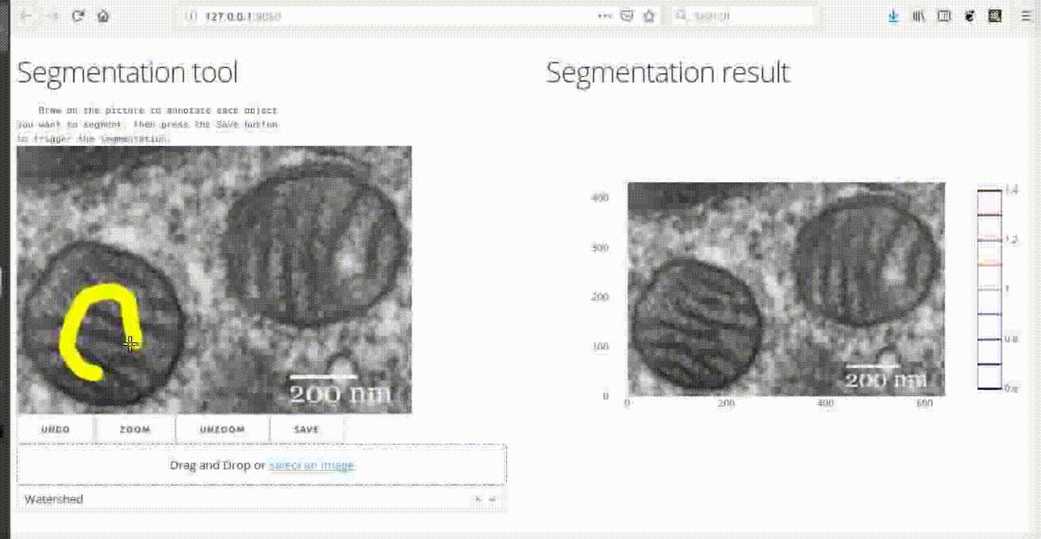Click the SAVE button to trigger segmentation
Screen dimensions: 1041x539
[306, 430]
